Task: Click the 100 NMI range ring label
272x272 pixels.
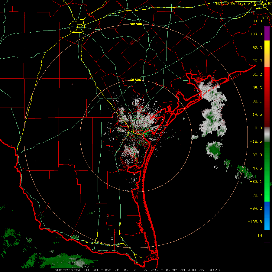Action: [x=136, y=24]
